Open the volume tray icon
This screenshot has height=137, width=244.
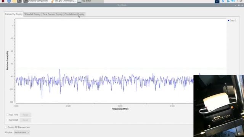coord(233,1)
